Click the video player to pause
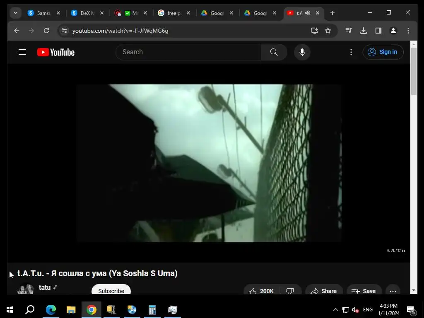The width and height of the screenshot is (424, 318). 209,163
